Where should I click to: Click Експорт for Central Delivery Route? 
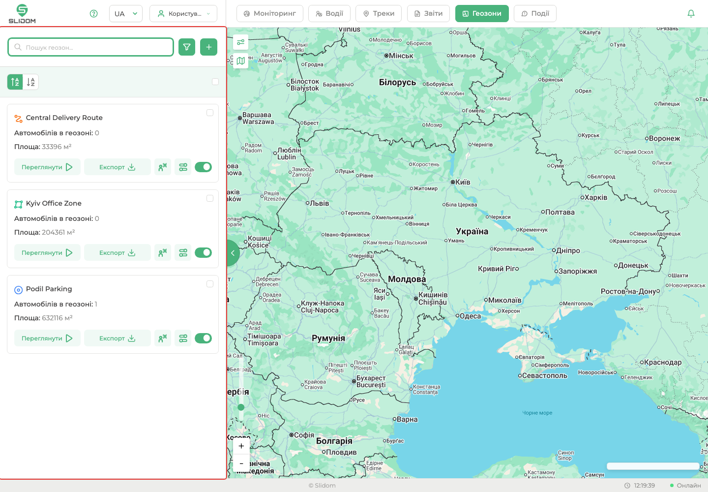[x=118, y=167]
